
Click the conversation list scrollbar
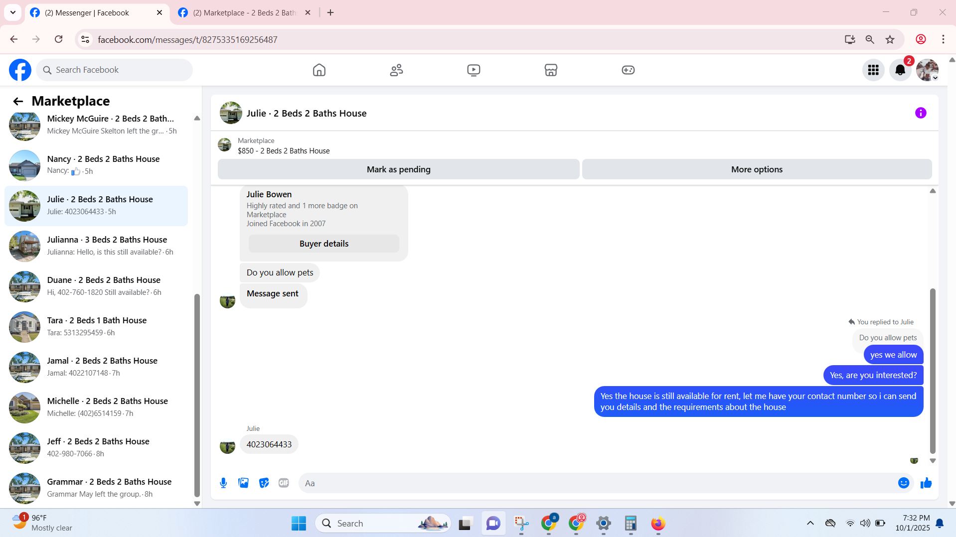coord(197,396)
